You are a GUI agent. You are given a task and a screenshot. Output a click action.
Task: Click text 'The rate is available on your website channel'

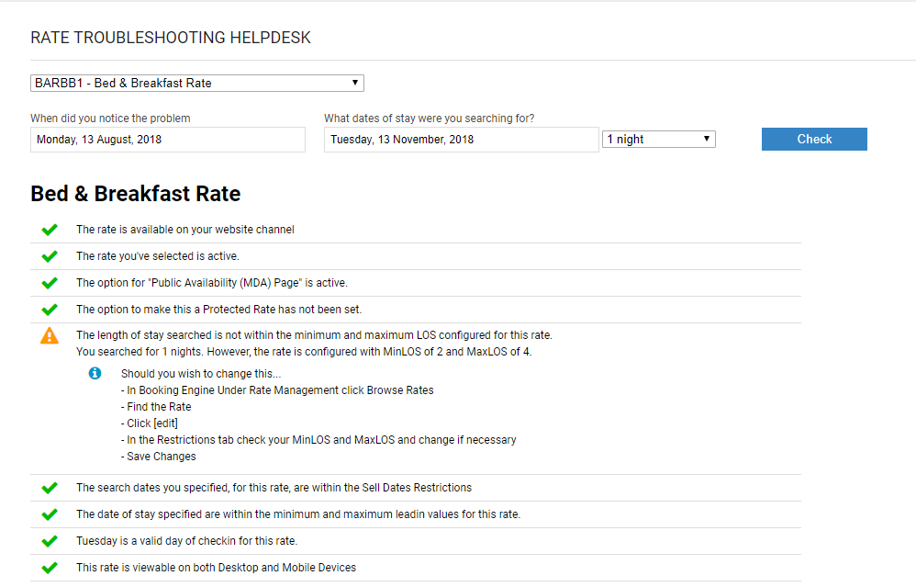click(x=185, y=230)
